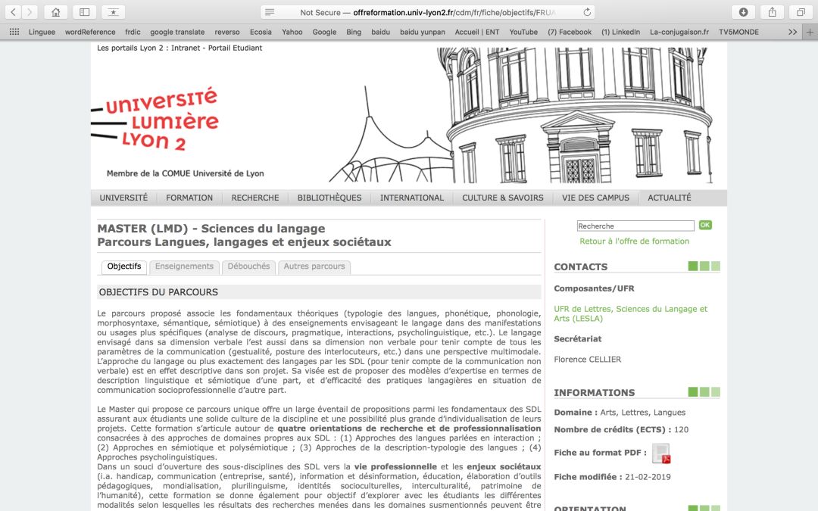Show Reader view icon in address bar
The height and width of the screenshot is (511, 818).
tap(270, 12)
